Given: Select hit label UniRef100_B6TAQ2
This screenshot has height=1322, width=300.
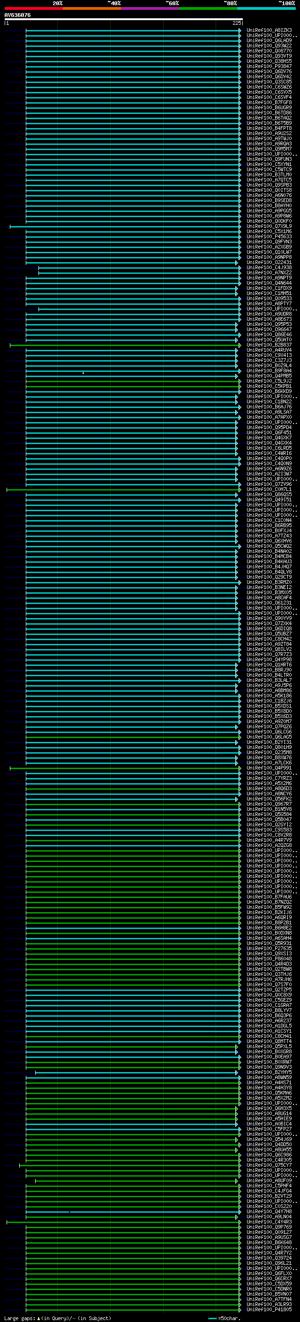Looking at the screenshot, I should [269, 118].
